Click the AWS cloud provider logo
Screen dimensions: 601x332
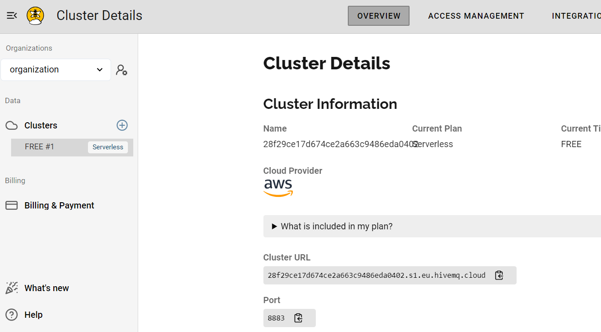[279, 188]
